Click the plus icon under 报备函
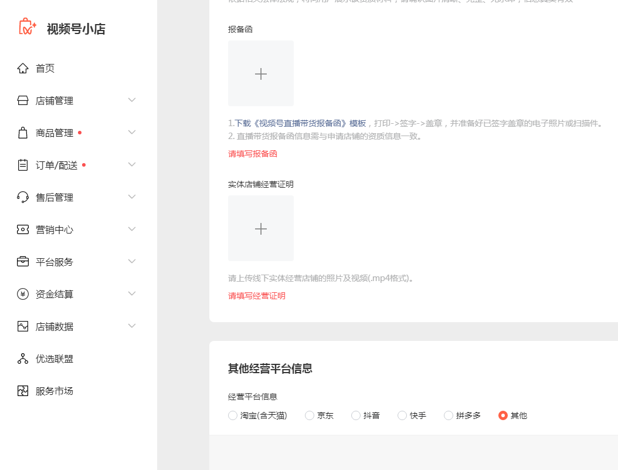 pyautogui.click(x=261, y=74)
